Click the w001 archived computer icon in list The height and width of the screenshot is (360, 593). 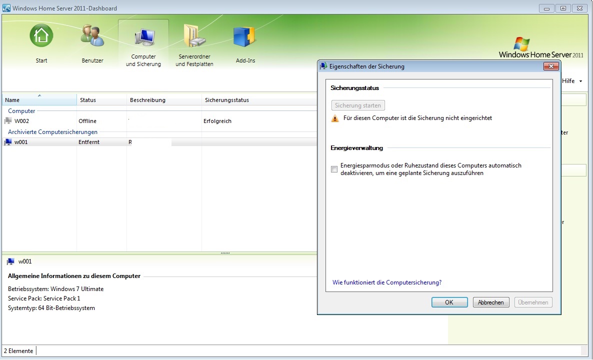point(8,142)
